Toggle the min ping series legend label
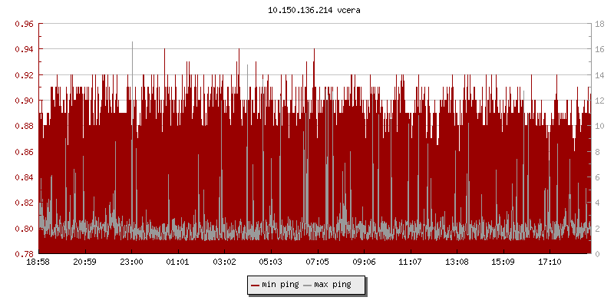 (x=280, y=285)
